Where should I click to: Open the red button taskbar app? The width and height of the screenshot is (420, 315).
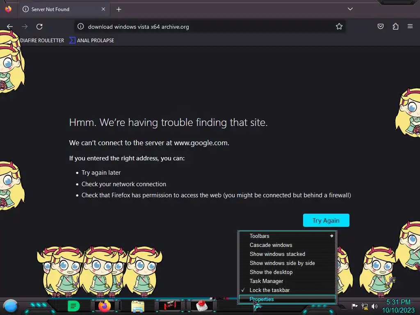pyautogui.click(x=202, y=306)
